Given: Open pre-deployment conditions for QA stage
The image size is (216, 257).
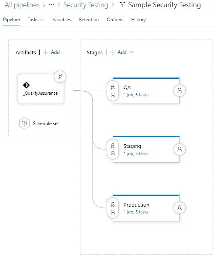Looking at the screenshot, I should (113, 91).
